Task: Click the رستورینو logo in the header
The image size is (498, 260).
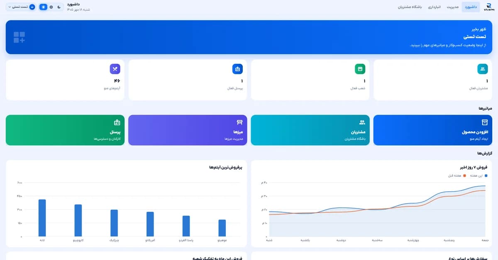Action: [489, 7]
